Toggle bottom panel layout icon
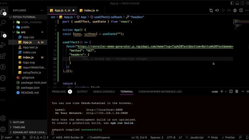 coord(237,3)
